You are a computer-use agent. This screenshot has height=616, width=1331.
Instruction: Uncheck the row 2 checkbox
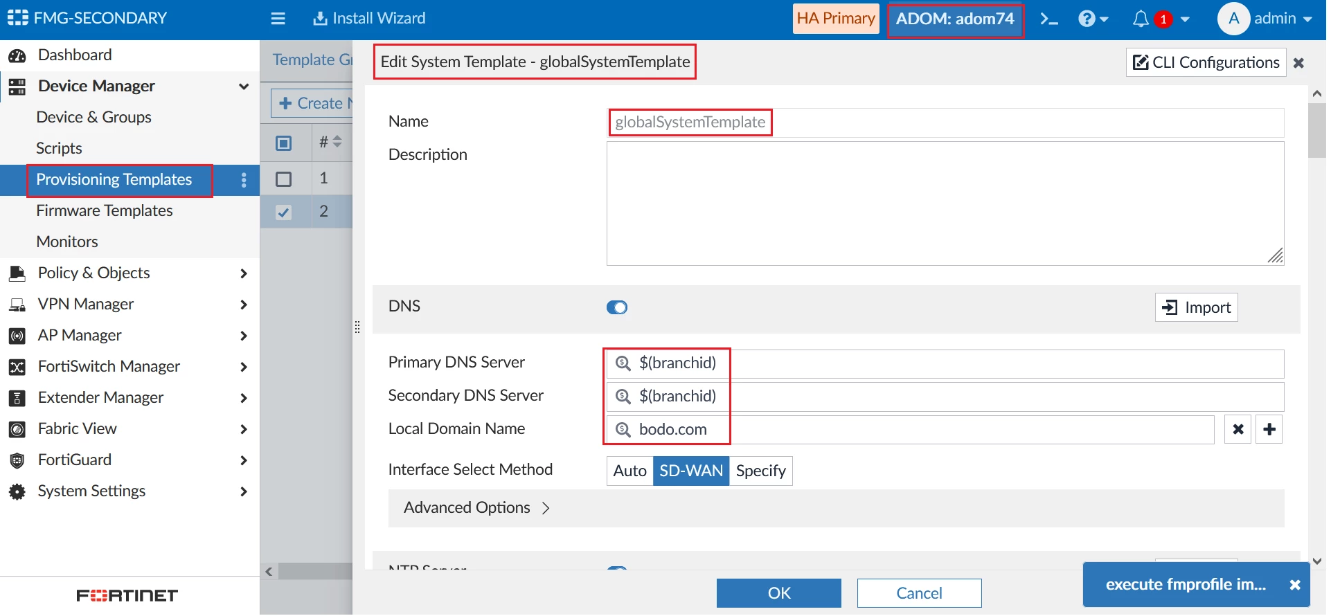(x=283, y=212)
